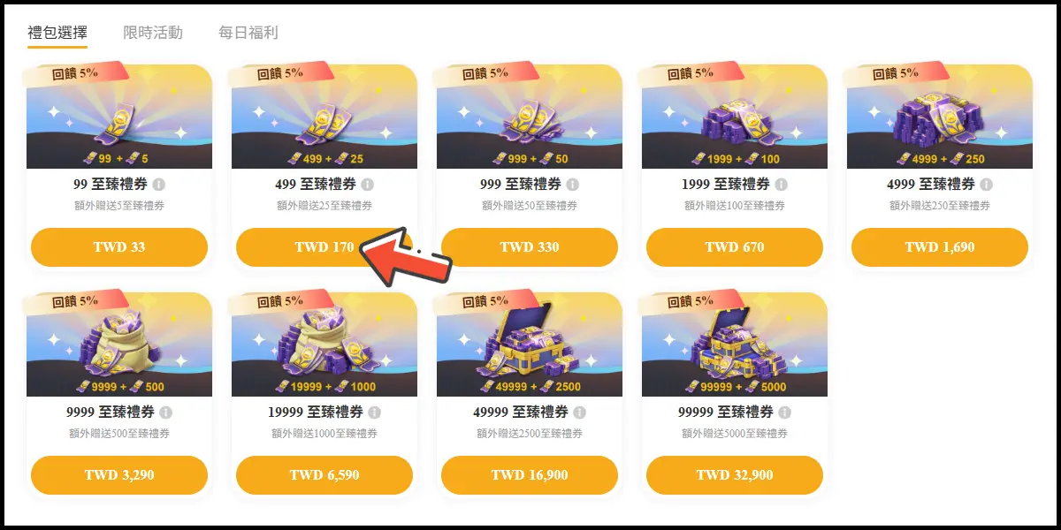This screenshot has width=1061, height=530.
Task: Show info for 19999 至臻禮券 pack
Action: [x=374, y=413]
